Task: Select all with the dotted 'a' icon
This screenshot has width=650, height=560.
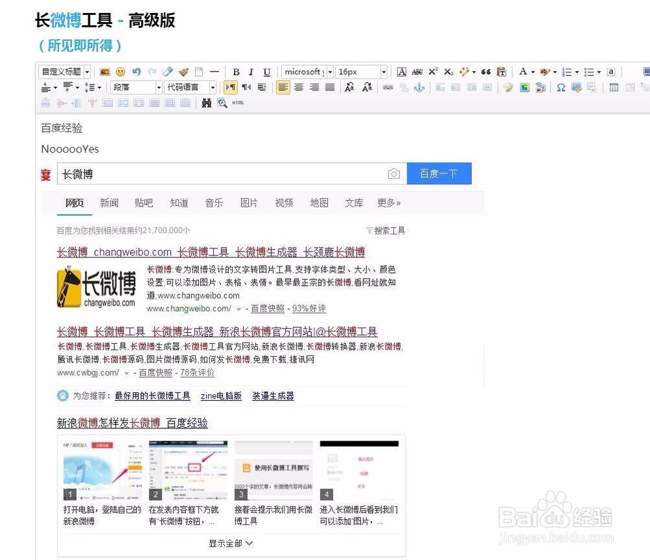Action: coord(611,71)
